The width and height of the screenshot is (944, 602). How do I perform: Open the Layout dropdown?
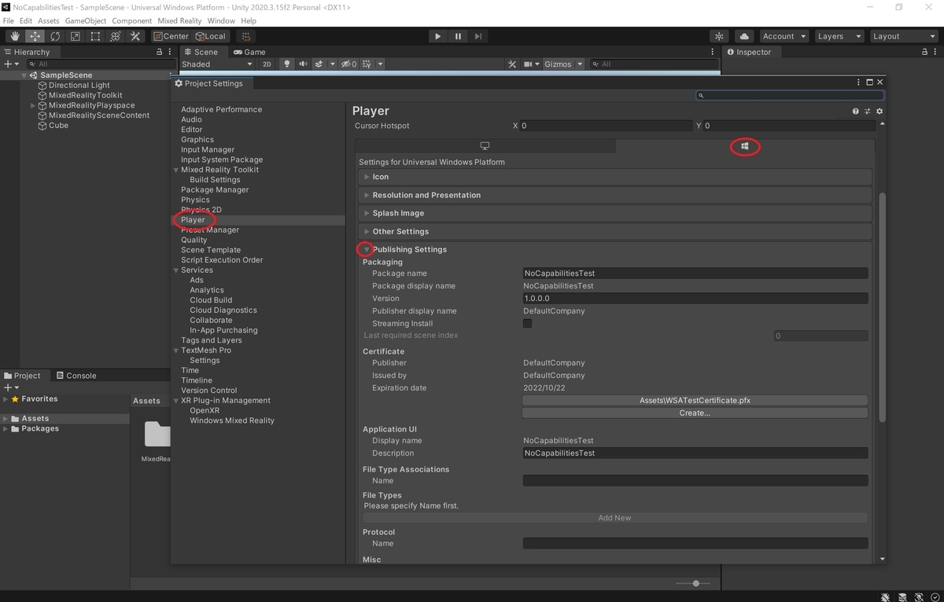903,36
